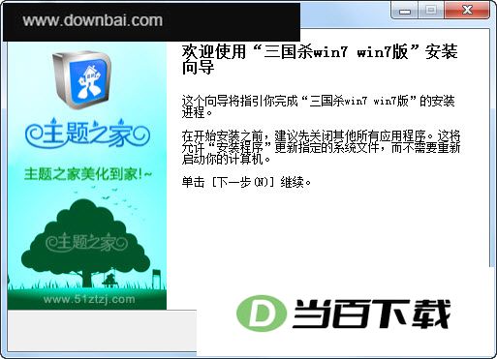Select the wizard heading "欢迎使用 三国杀win7 win7版 安装向导"

(320, 59)
